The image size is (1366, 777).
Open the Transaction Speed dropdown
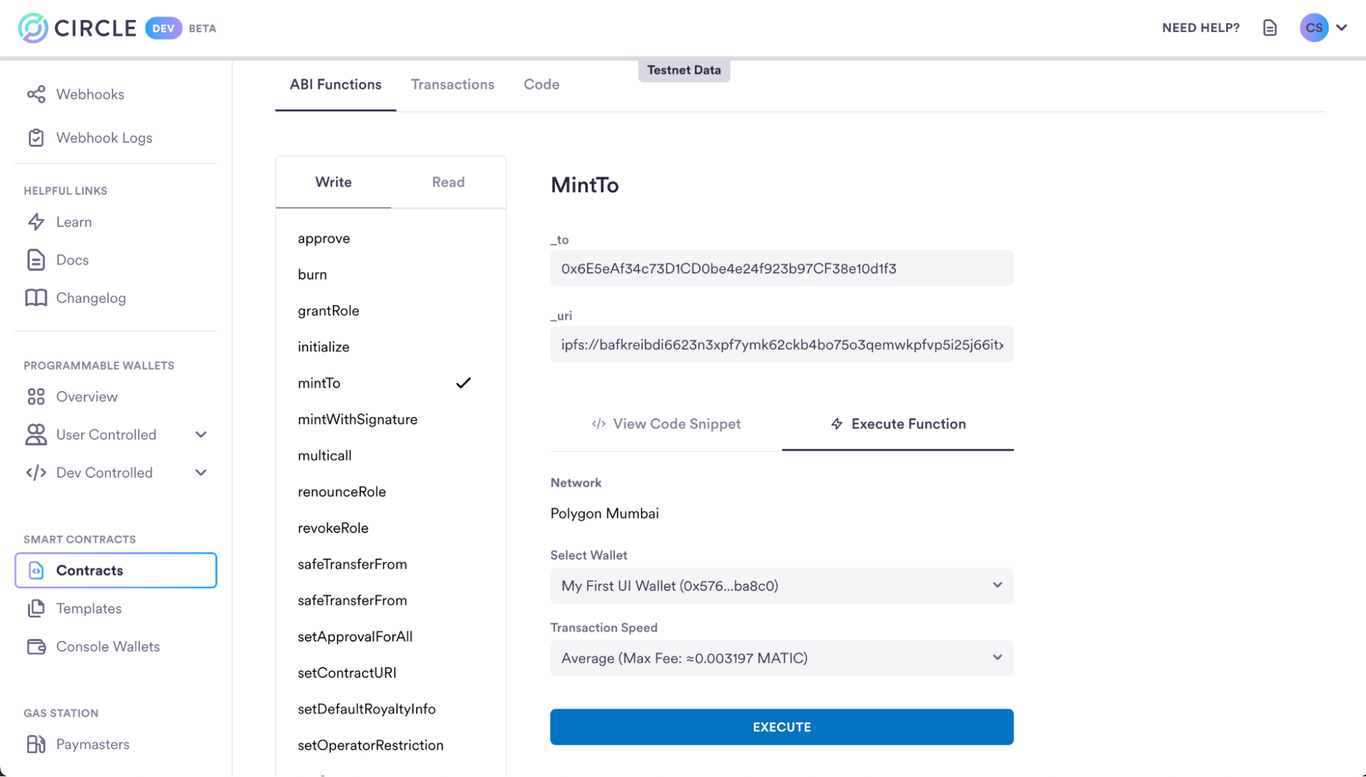click(781, 658)
